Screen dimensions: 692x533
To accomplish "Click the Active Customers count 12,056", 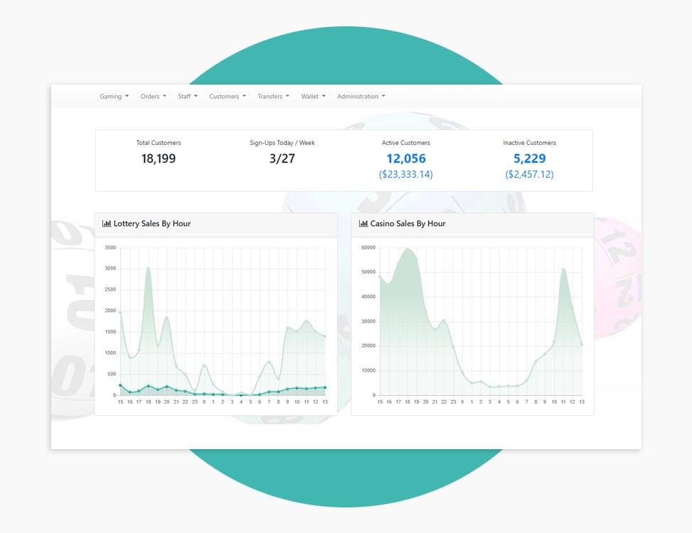I will coord(406,159).
